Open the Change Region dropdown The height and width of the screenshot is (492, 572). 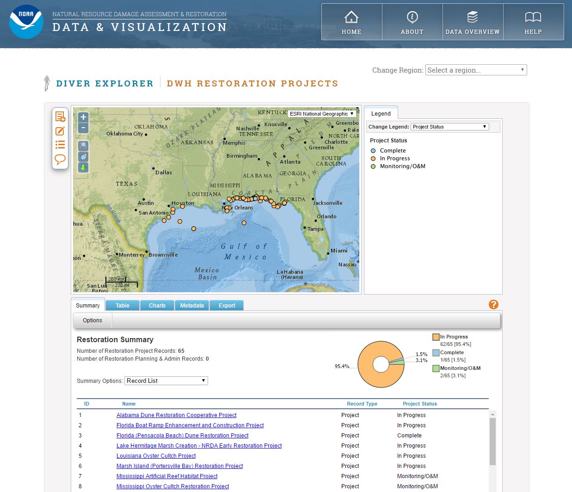476,70
